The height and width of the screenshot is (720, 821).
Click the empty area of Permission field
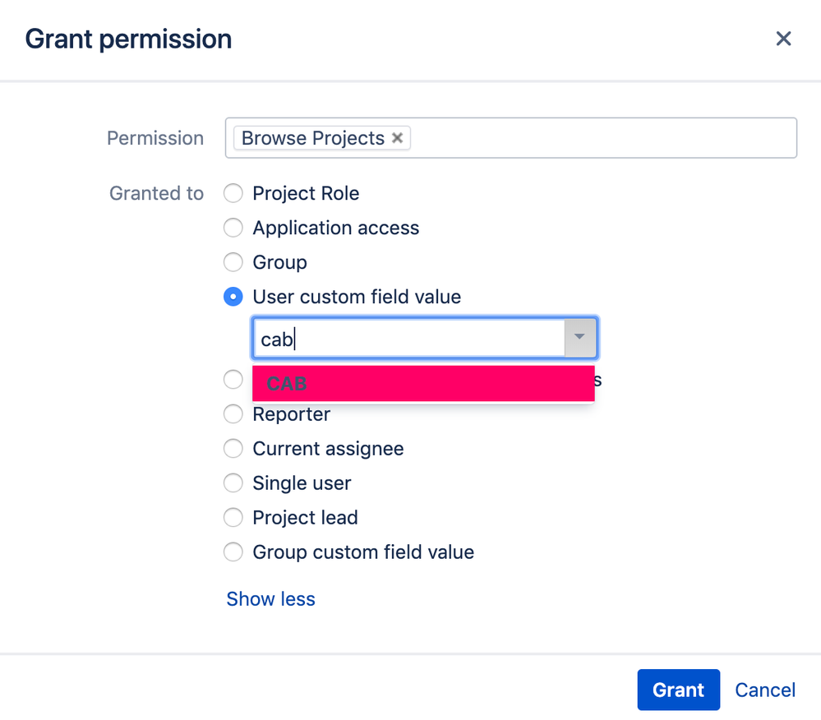coord(600,138)
